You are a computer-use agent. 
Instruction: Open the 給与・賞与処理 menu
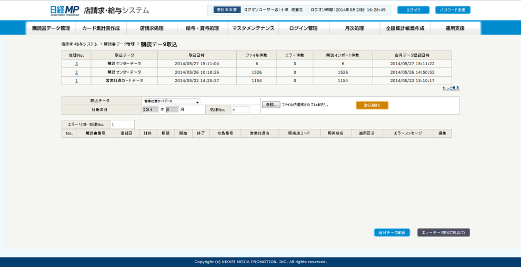pyautogui.click(x=203, y=28)
